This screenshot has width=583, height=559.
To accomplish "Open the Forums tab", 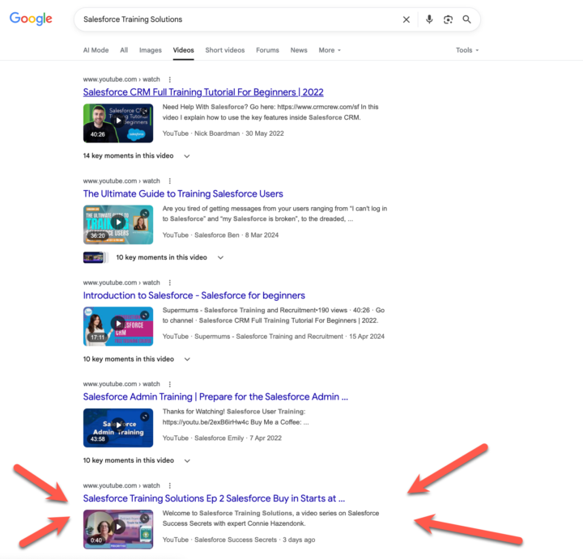I will pos(267,50).
